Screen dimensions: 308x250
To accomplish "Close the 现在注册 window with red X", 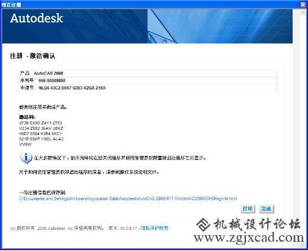I will click(x=303, y=5).
